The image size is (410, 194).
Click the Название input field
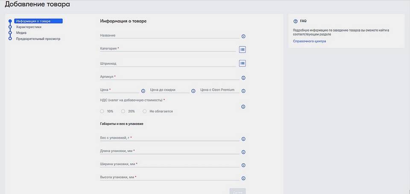pos(169,36)
